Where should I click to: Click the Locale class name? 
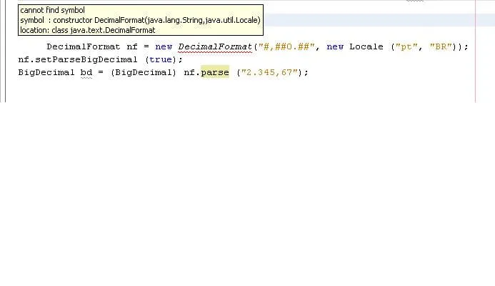coord(366,46)
